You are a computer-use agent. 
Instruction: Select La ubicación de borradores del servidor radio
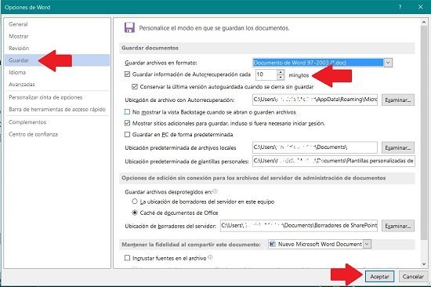click(135, 202)
